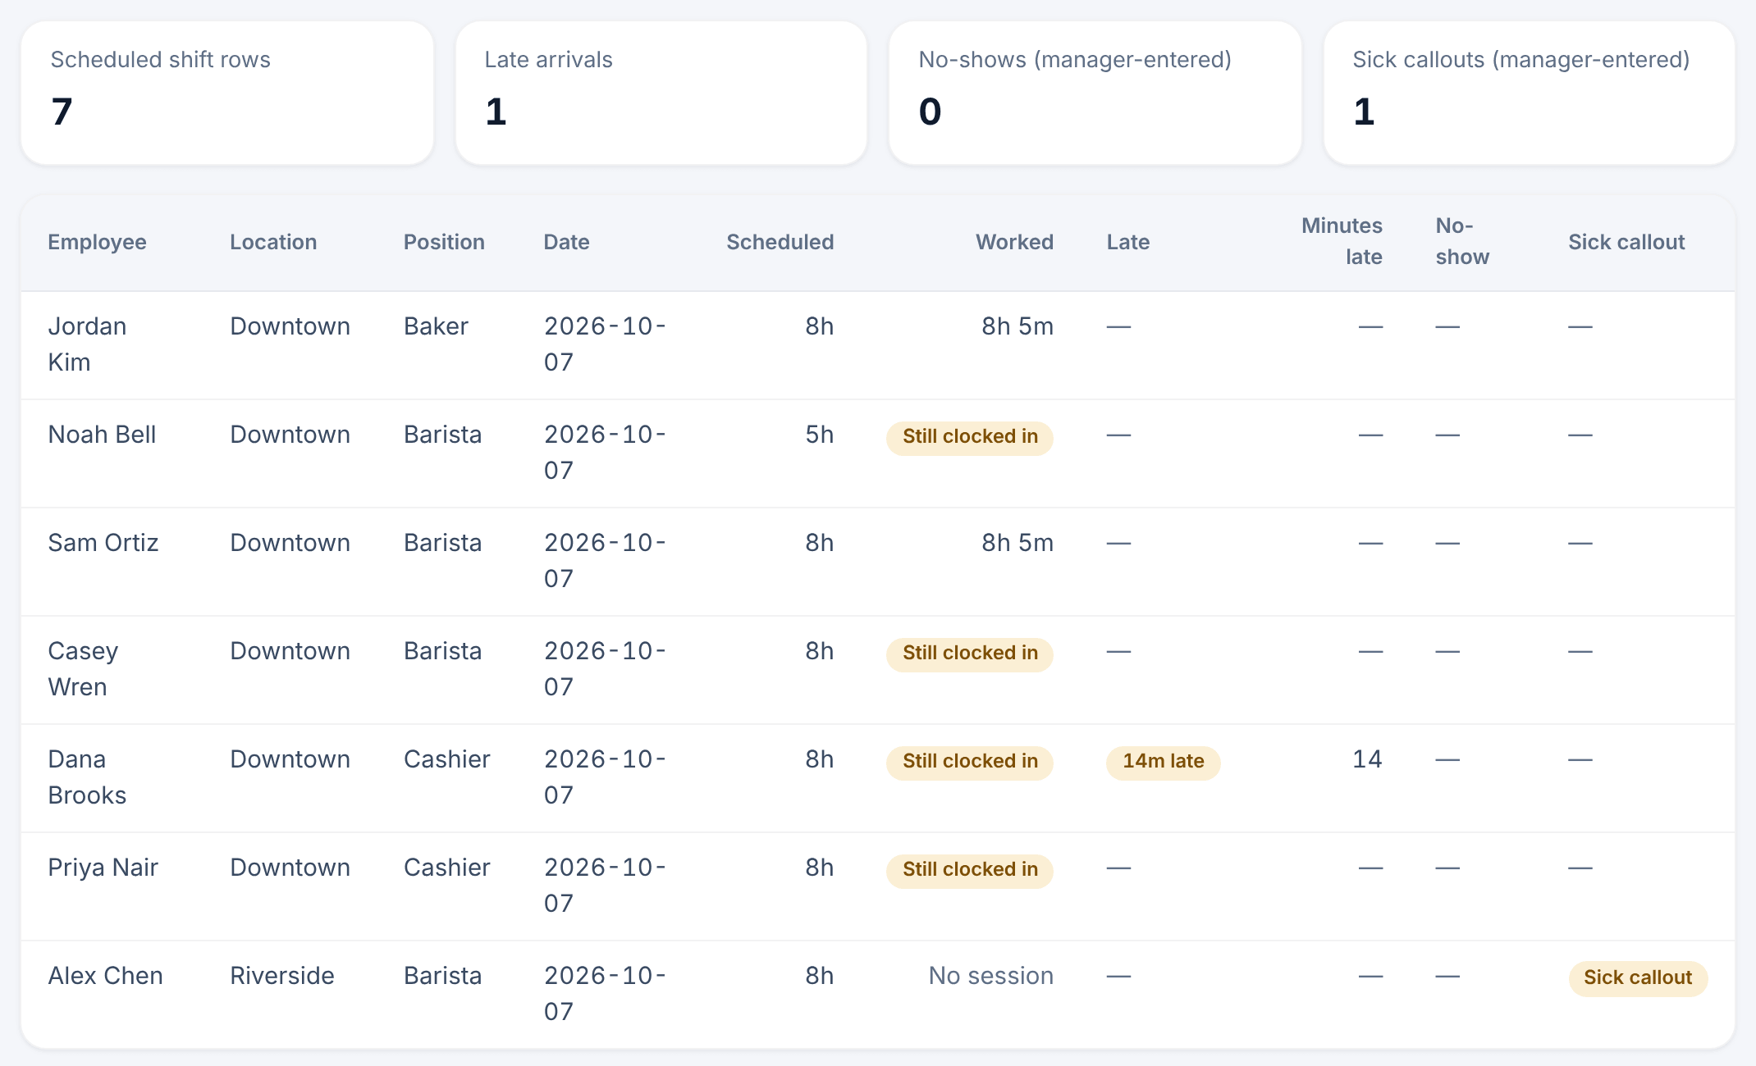Viewport: 1756px width, 1066px height.
Task: Select Sam Ortiz's 8h 5m worked value
Action: [x=1017, y=543]
